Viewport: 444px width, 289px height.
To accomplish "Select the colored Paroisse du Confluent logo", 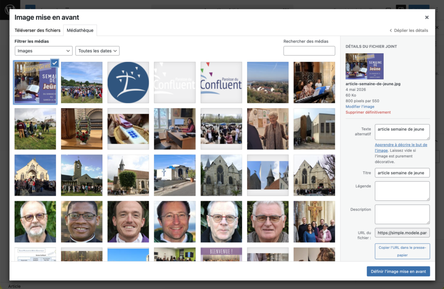I will click(221, 83).
